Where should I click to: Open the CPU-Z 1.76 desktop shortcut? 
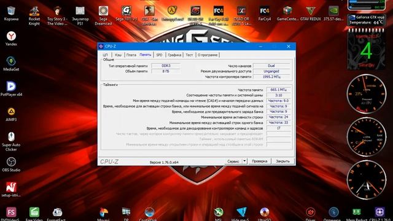[x=379, y=214]
